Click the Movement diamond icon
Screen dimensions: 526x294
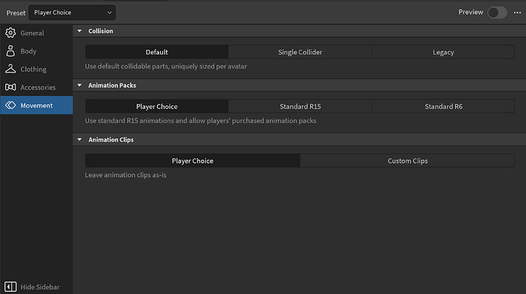[x=11, y=105]
